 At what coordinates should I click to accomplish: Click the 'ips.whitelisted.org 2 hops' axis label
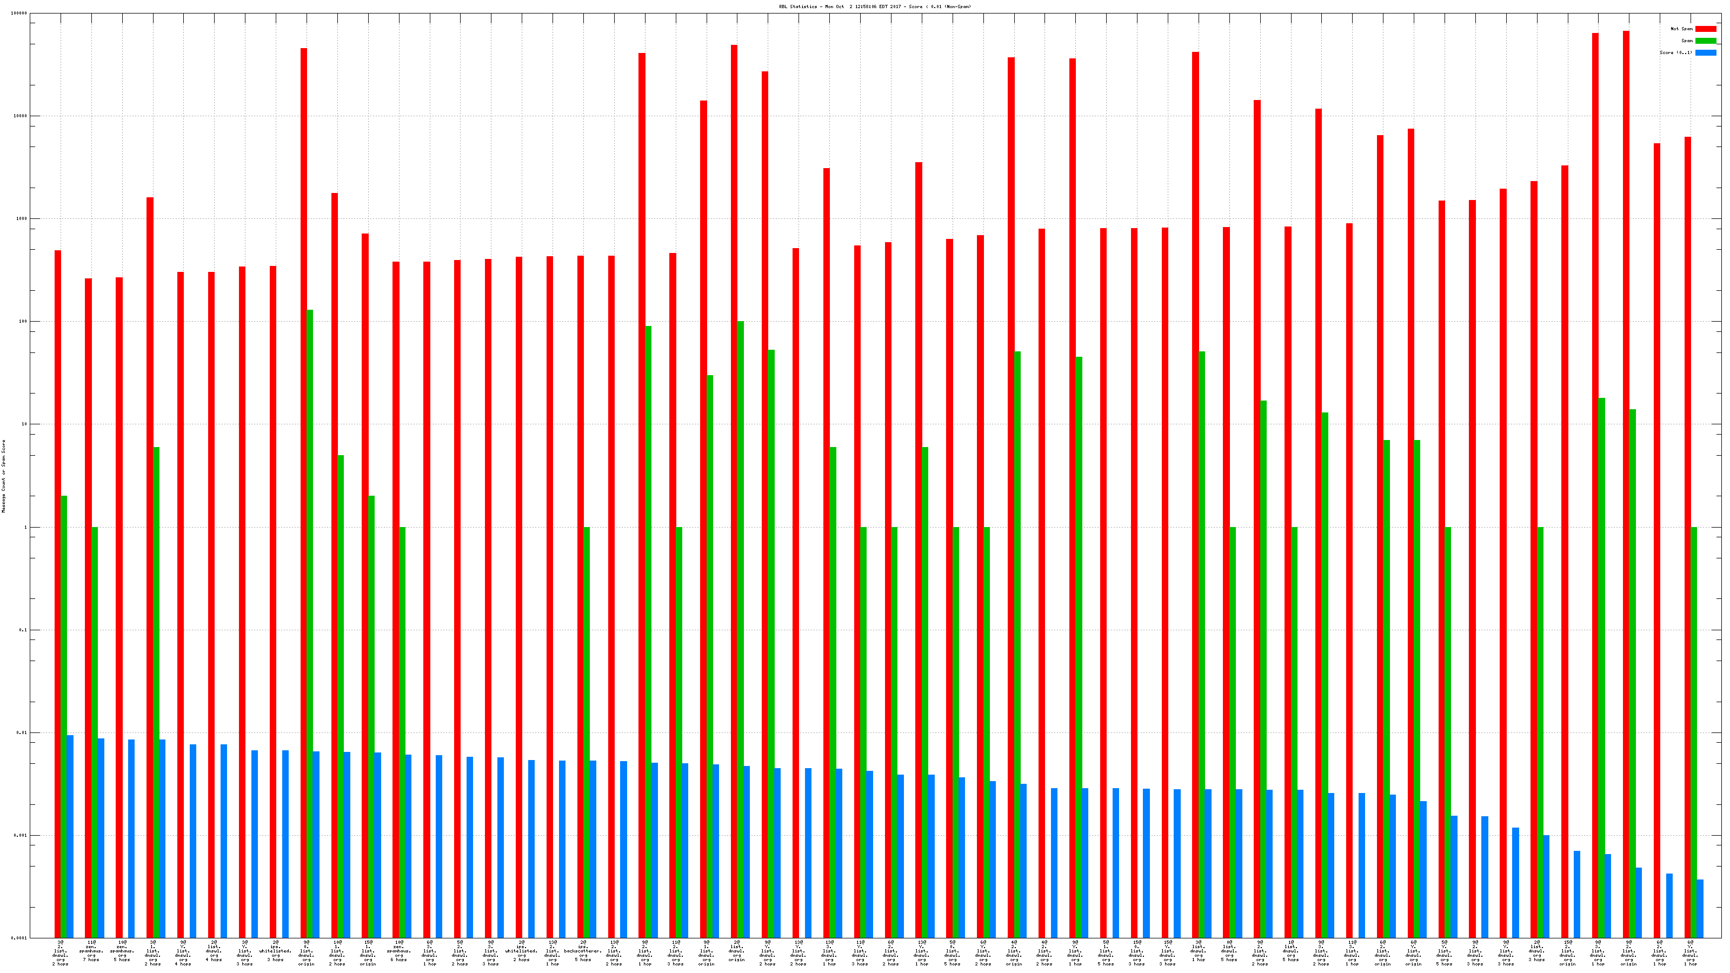521,951
